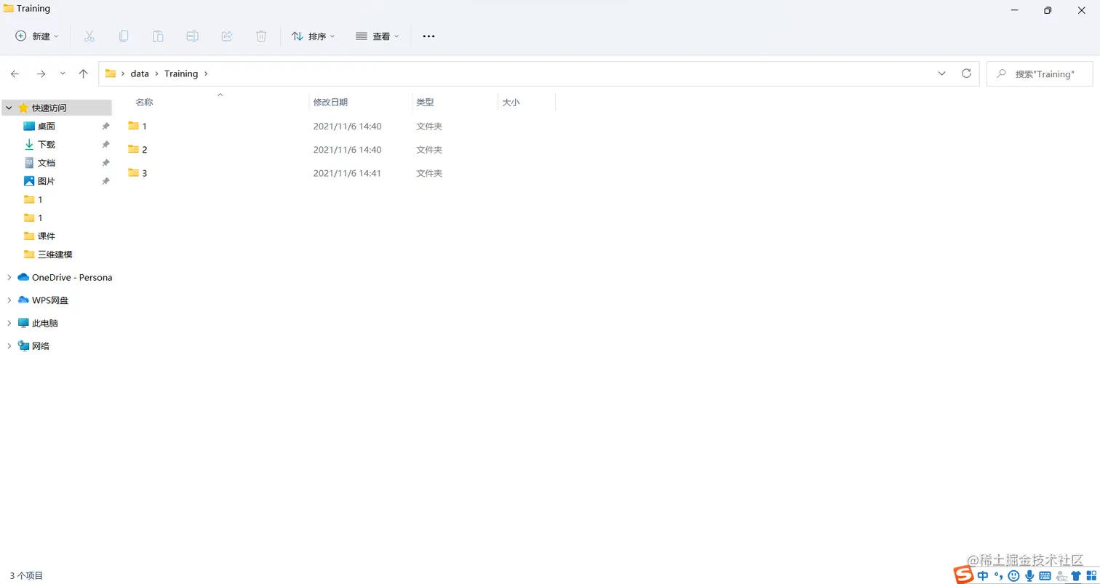Expand the 此电脑 node
This screenshot has width=1100, height=584.
(9, 323)
